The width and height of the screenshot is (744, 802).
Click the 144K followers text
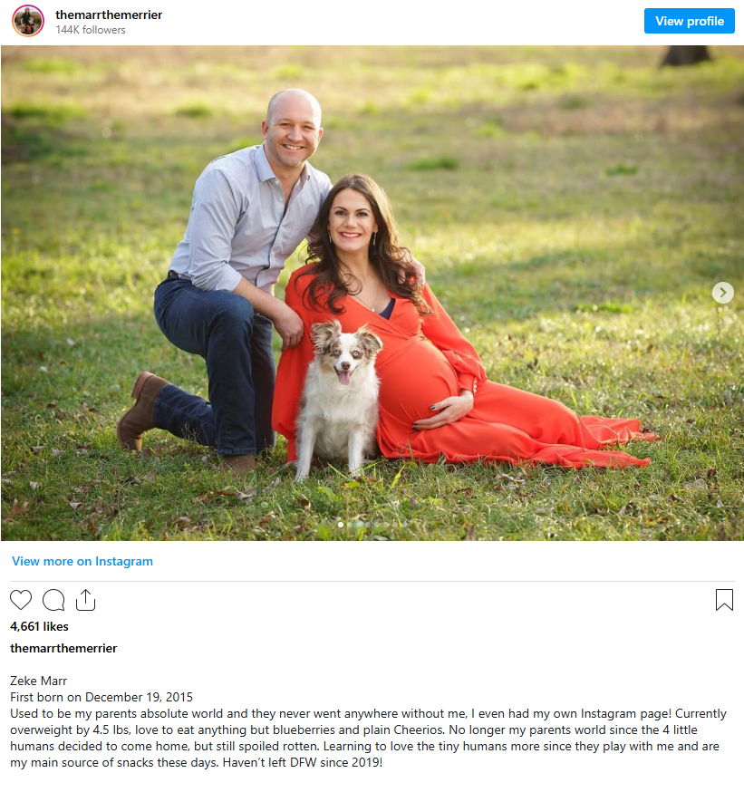[x=91, y=30]
